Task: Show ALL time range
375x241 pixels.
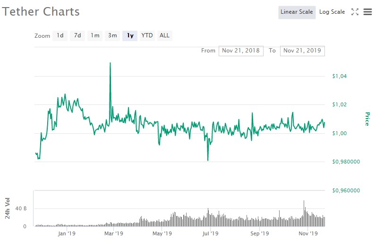Action: 164,35
